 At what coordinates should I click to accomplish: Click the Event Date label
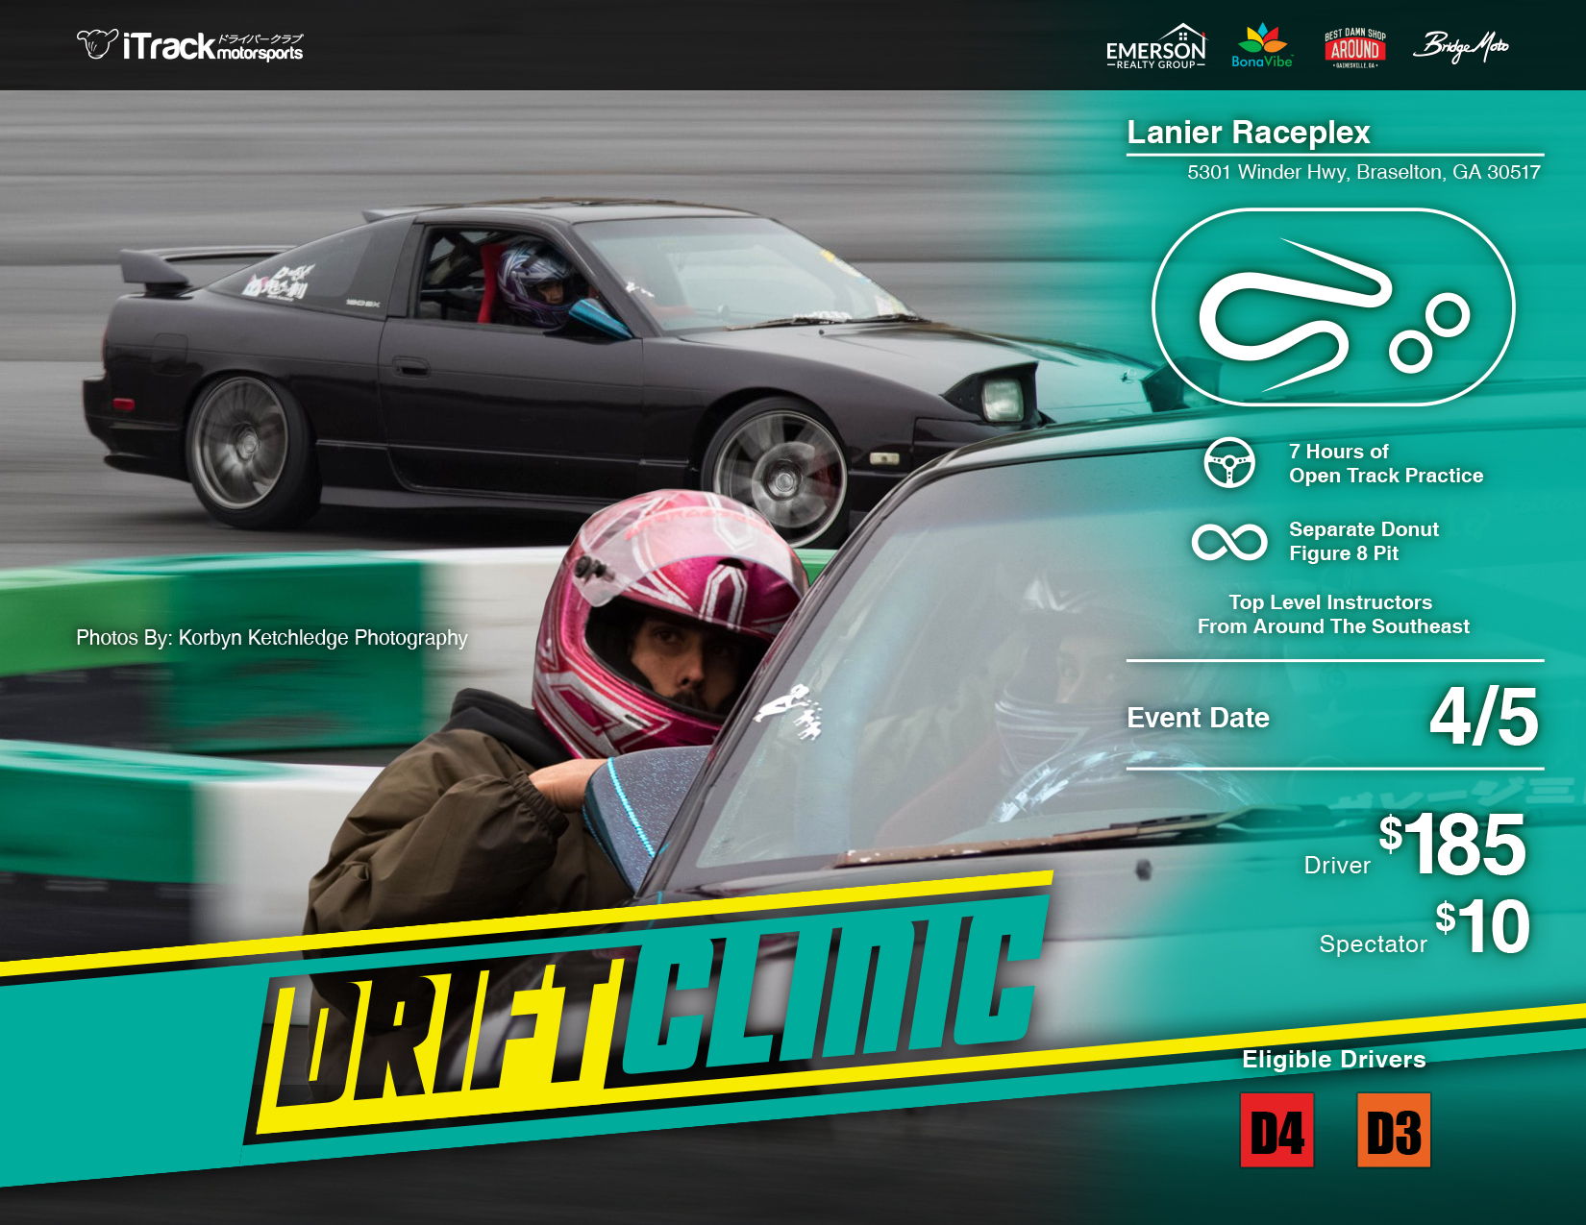(1198, 718)
